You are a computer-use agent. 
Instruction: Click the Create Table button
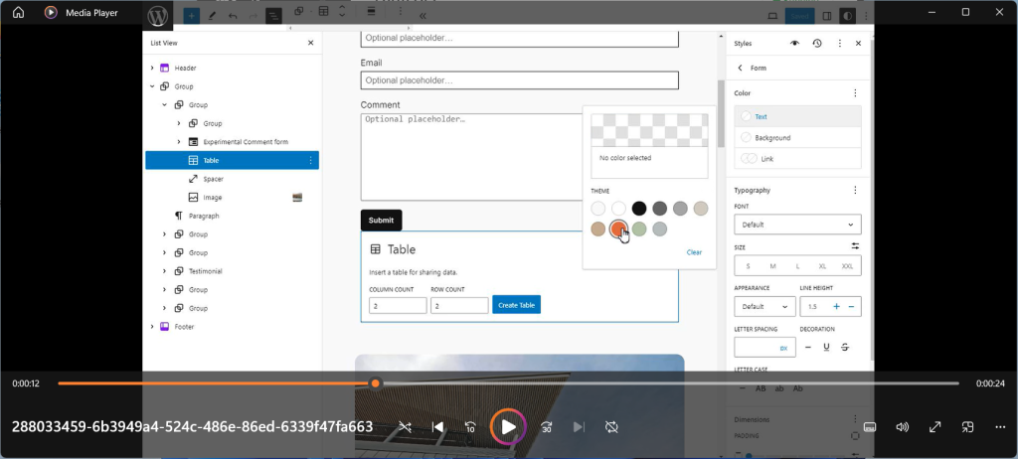[516, 305]
